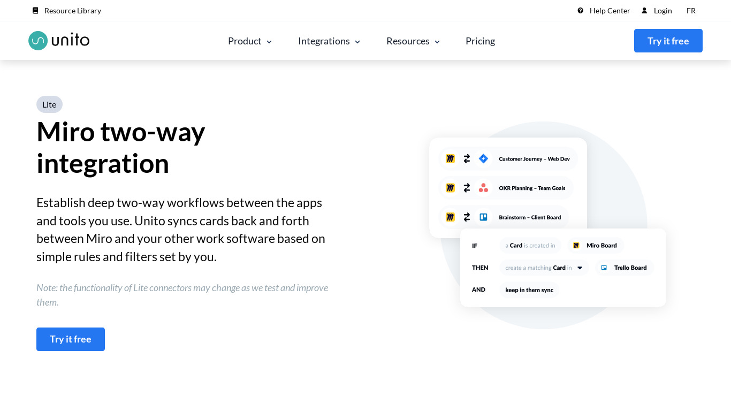Click the Login person icon
The width and height of the screenshot is (731, 411).
pos(644,11)
